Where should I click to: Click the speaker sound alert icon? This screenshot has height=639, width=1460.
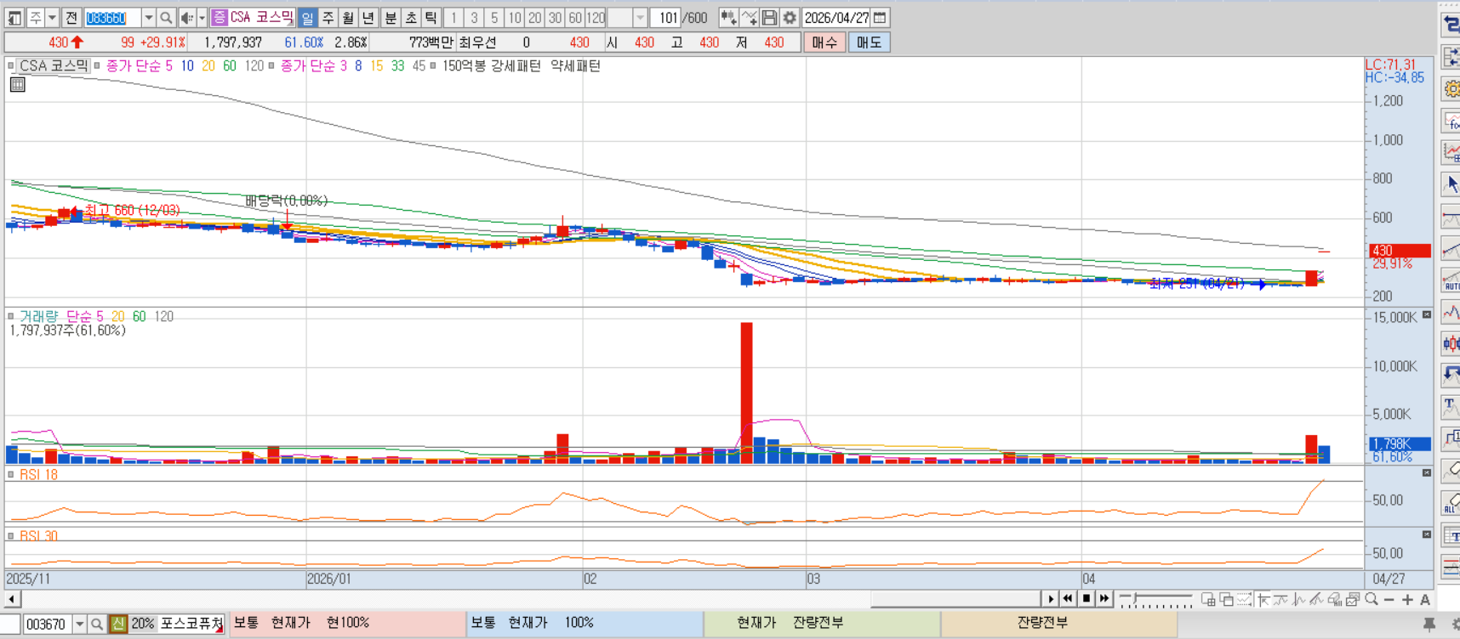tap(187, 17)
